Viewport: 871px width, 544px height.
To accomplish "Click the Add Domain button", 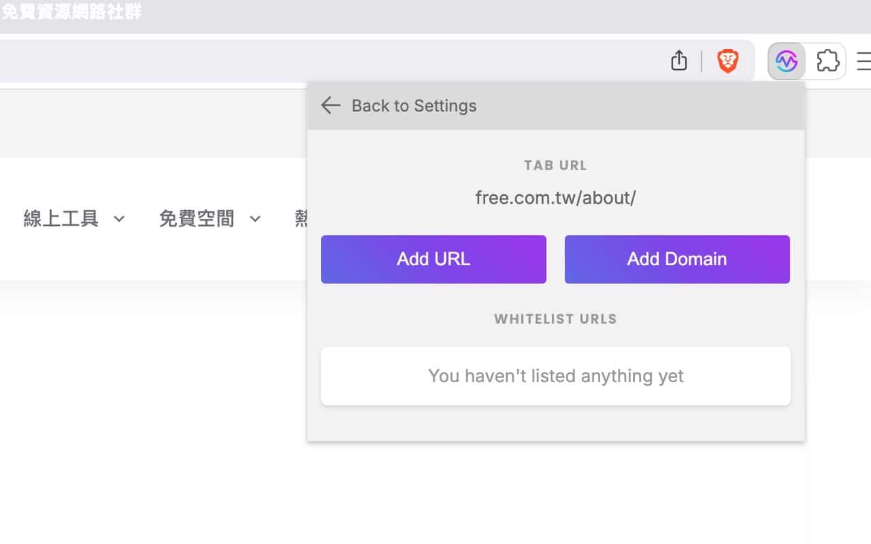I will coord(677,259).
